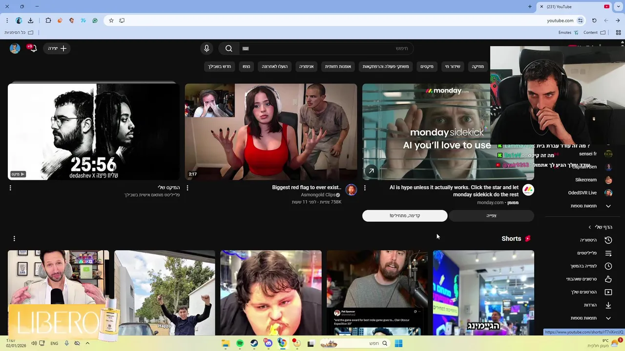Open the Chrome three-dot menu
Screen dimensions: 625x351
click(x=7, y=20)
